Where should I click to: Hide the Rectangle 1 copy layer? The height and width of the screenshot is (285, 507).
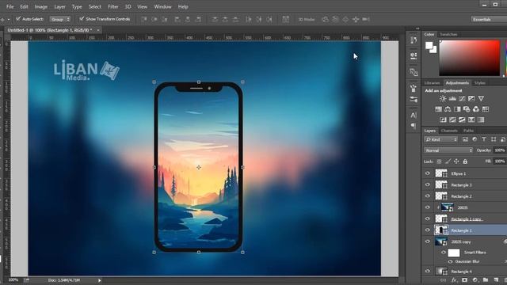[x=428, y=218]
